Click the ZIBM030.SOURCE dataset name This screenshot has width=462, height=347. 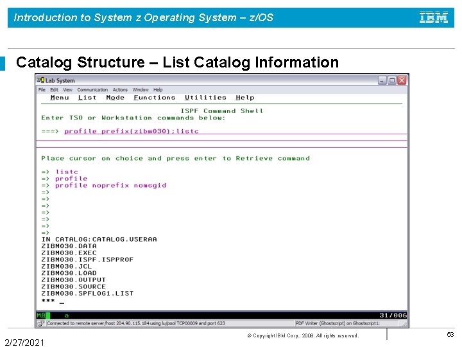pos(73,287)
